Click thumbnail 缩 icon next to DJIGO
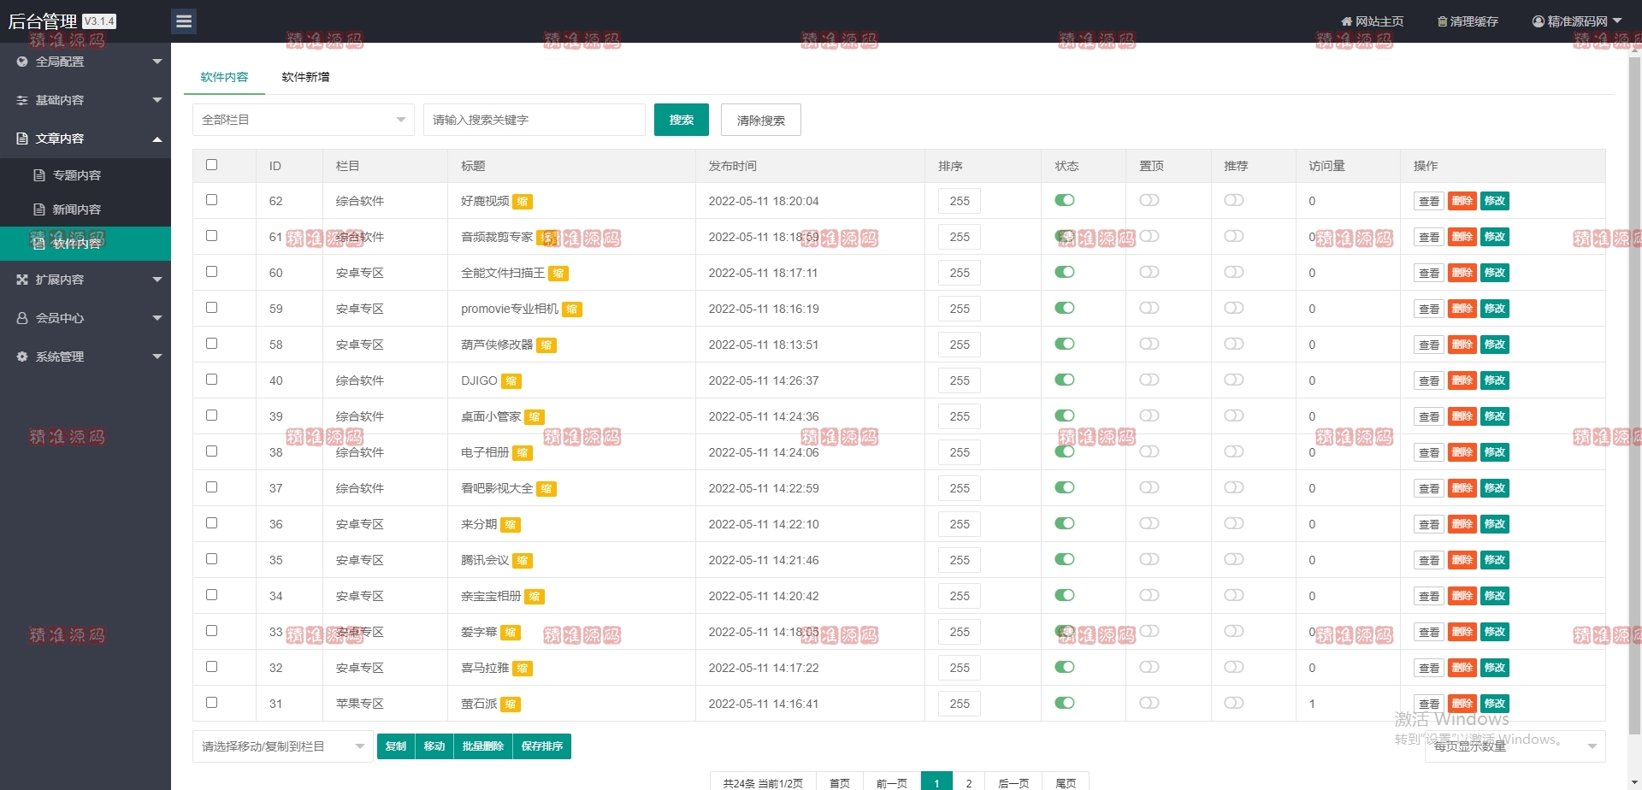 point(511,381)
